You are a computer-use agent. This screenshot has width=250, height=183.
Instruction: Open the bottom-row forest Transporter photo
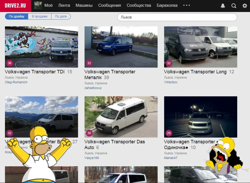pos(121,175)
